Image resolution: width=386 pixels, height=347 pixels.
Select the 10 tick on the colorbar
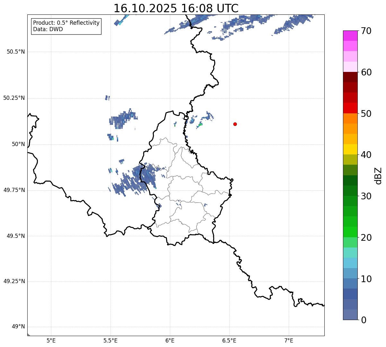[x=366, y=279]
